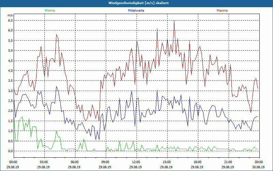This screenshot has width=273, height=171.
Task: Click the red Maxima legend label
Action: [x=222, y=11]
